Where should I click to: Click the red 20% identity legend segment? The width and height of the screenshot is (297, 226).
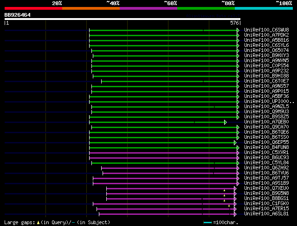point(33,8)
